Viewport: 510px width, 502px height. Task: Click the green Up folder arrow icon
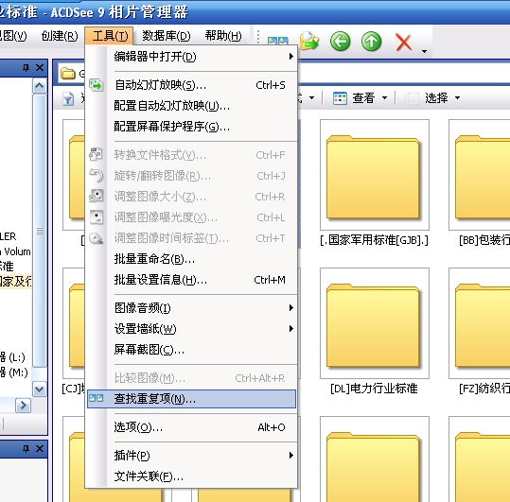(371, 42)
